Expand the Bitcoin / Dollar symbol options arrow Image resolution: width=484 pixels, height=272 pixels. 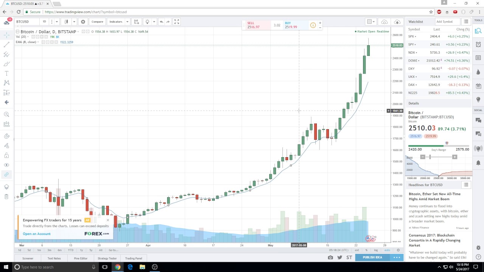78,31
